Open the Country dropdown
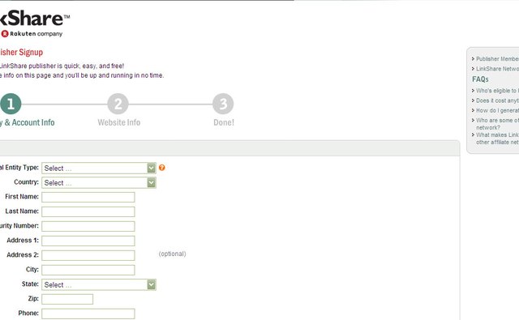The width and height of the screenshot is (519, 320). click(x=99, y=182)
